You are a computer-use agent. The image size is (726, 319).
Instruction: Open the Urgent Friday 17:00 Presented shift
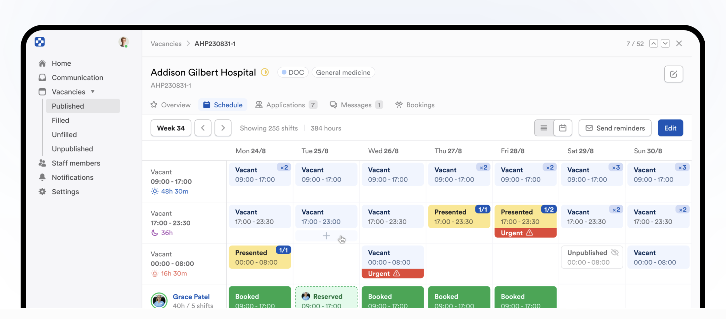pos(525,217)
